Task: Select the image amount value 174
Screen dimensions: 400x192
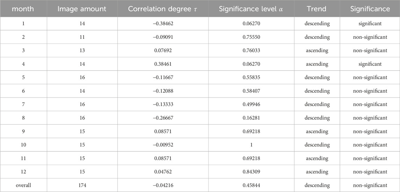Action: [x=82, y=185]
